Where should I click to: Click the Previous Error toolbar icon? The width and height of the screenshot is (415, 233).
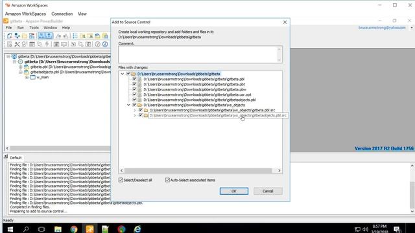coord(65,36)
